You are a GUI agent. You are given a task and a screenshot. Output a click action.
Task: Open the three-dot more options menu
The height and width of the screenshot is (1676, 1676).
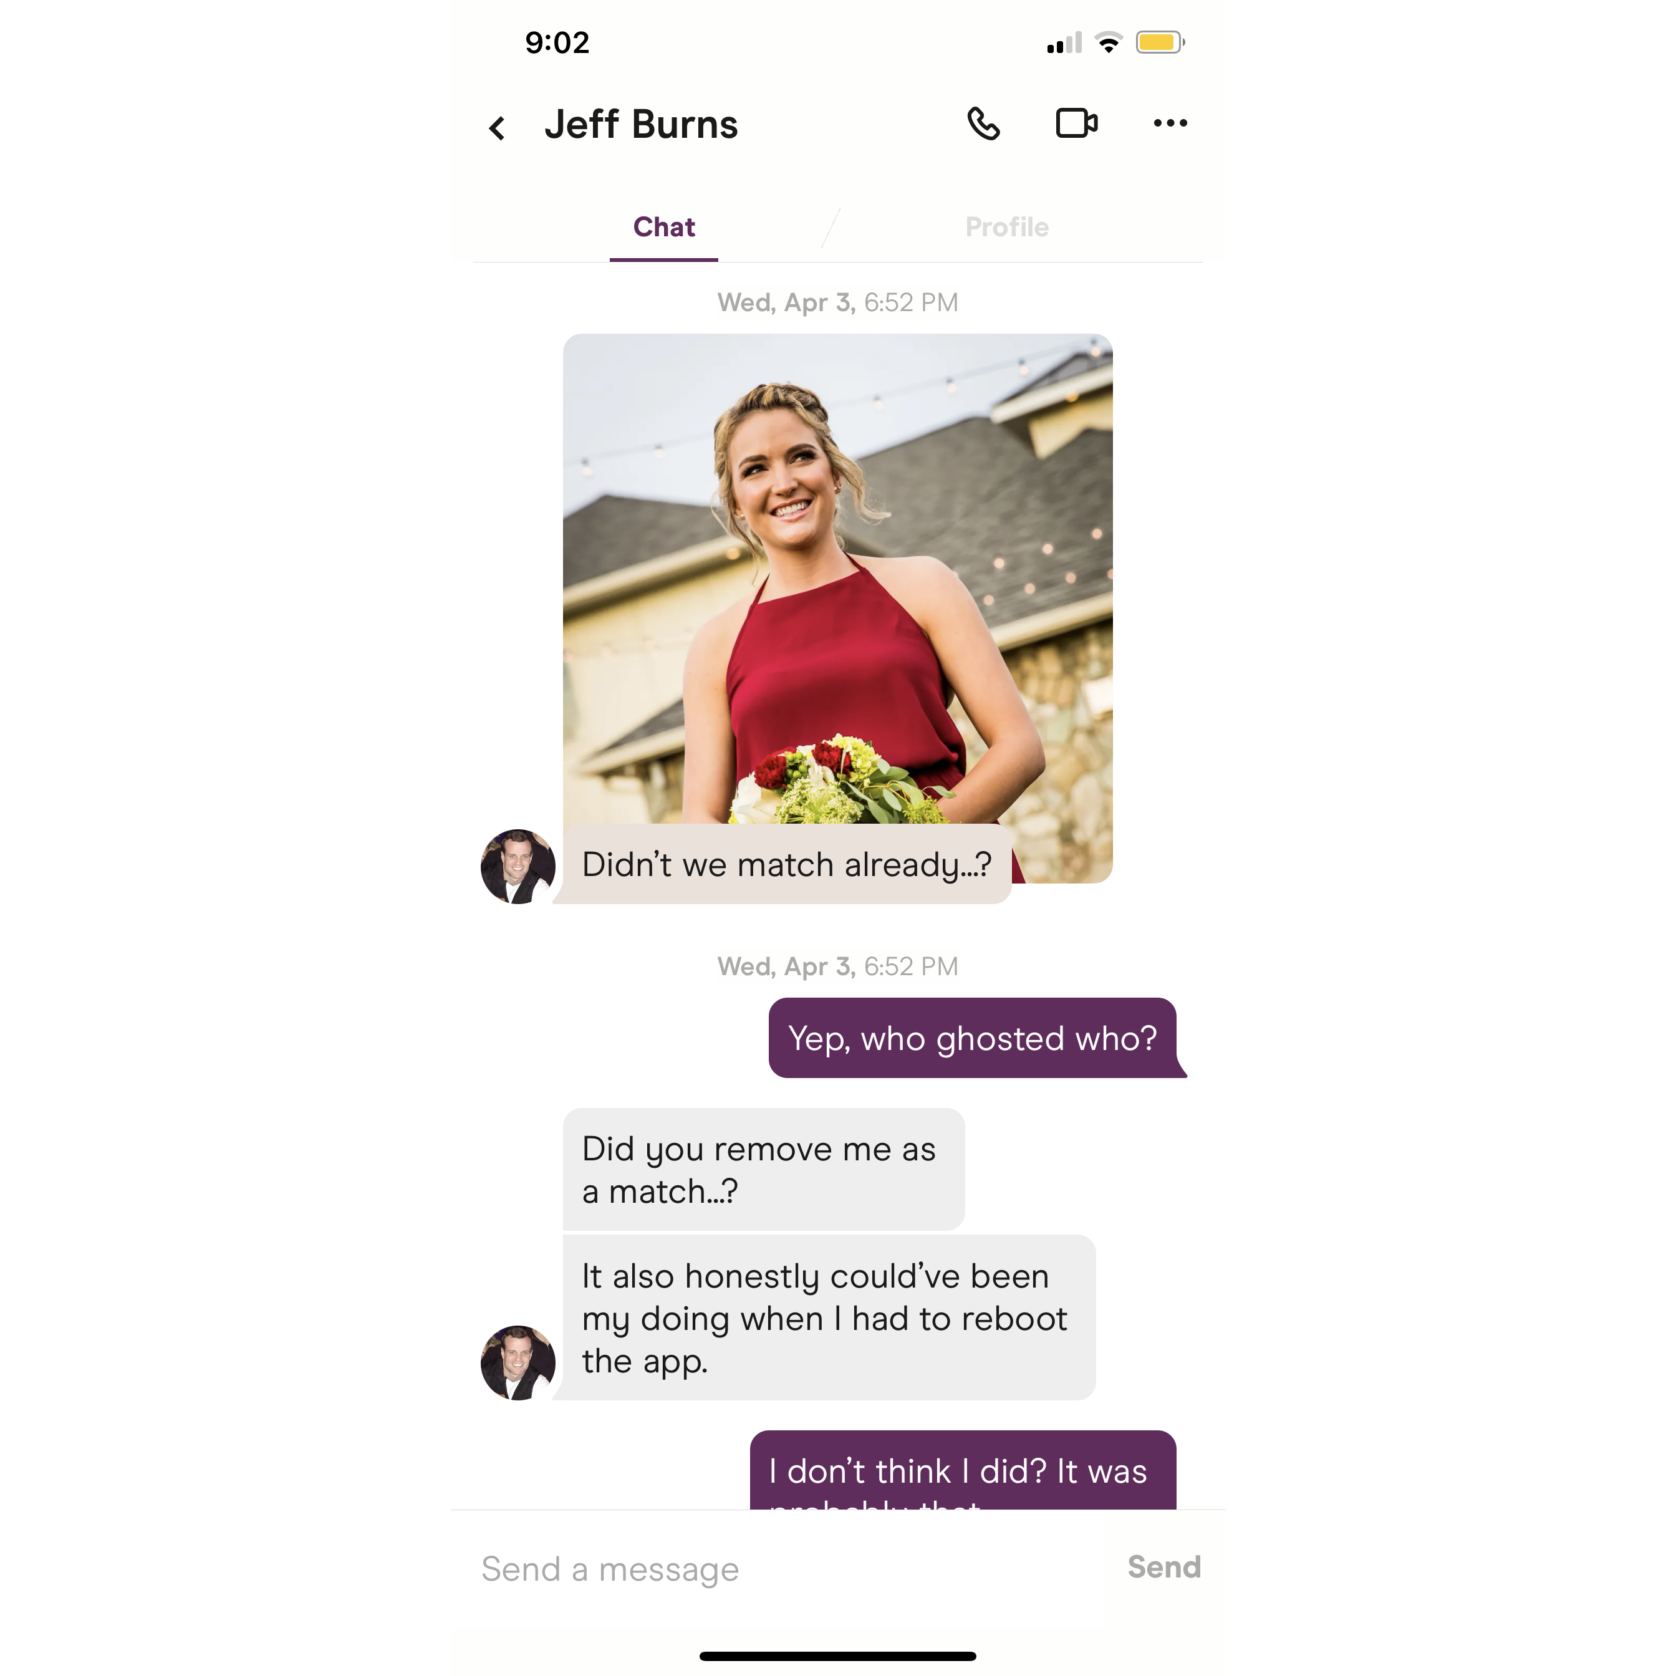pos(1170,123)
